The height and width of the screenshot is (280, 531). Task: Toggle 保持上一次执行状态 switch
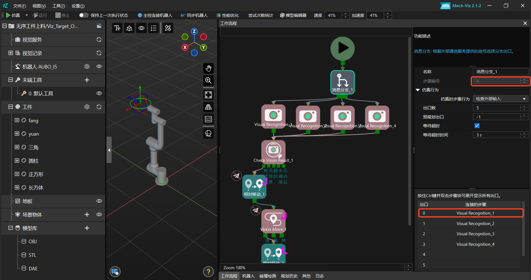[84, 15]
